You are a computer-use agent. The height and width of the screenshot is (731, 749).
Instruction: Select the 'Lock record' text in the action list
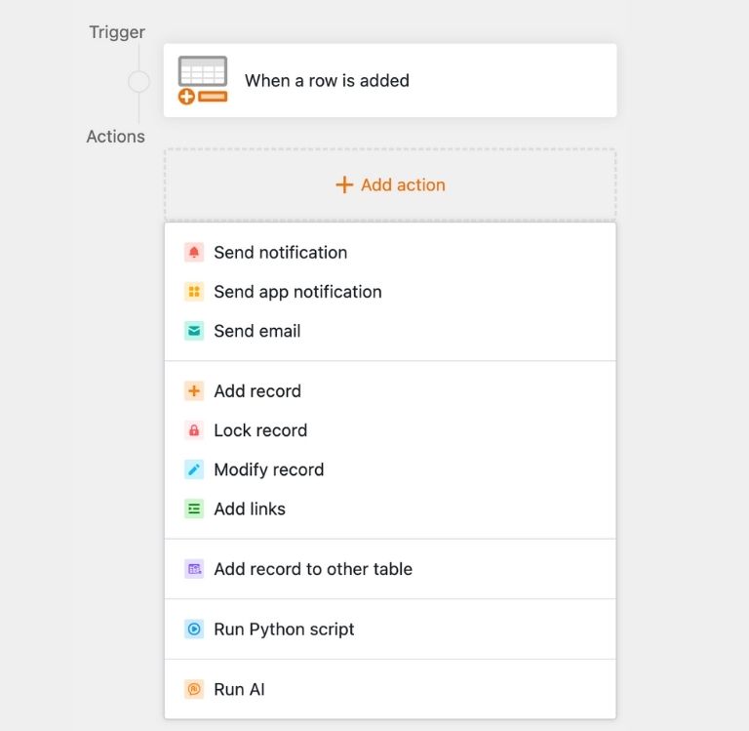point(260,430)
